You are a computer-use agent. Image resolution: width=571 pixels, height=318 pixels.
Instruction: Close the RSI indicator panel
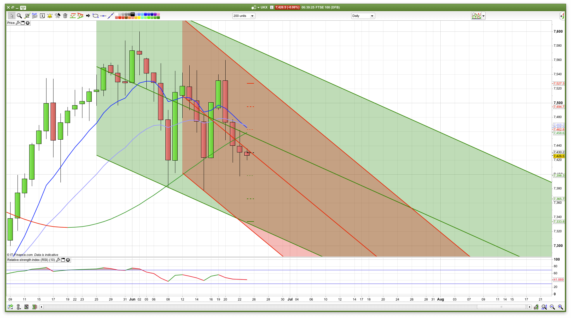coord(68,260)
